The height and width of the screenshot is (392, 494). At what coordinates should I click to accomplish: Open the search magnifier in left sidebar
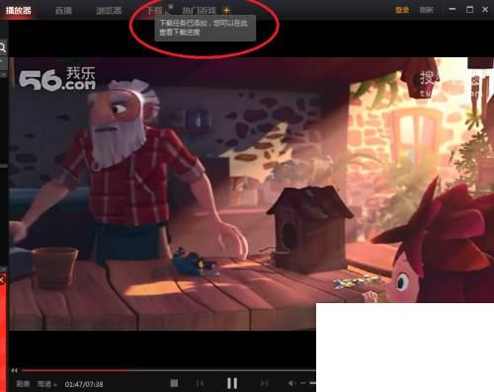pos(3,48)
